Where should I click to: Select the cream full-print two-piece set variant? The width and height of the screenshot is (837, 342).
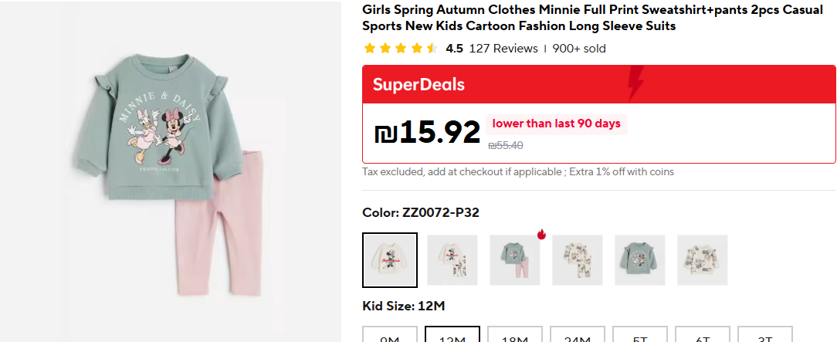pyautogui.click(x=578, y=260)
